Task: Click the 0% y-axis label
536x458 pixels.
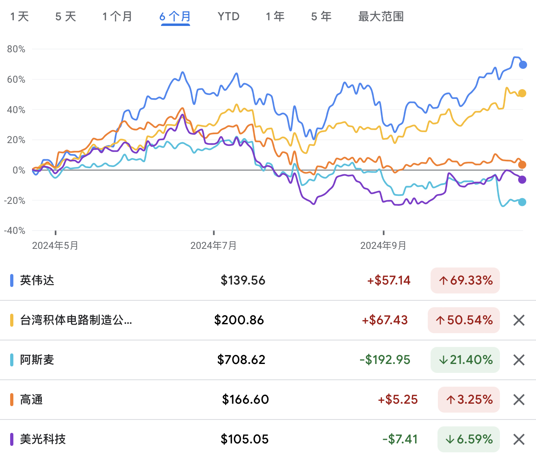Action: [19, 170]
